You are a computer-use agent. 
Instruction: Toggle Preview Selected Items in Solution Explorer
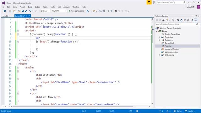click(196, 20)
